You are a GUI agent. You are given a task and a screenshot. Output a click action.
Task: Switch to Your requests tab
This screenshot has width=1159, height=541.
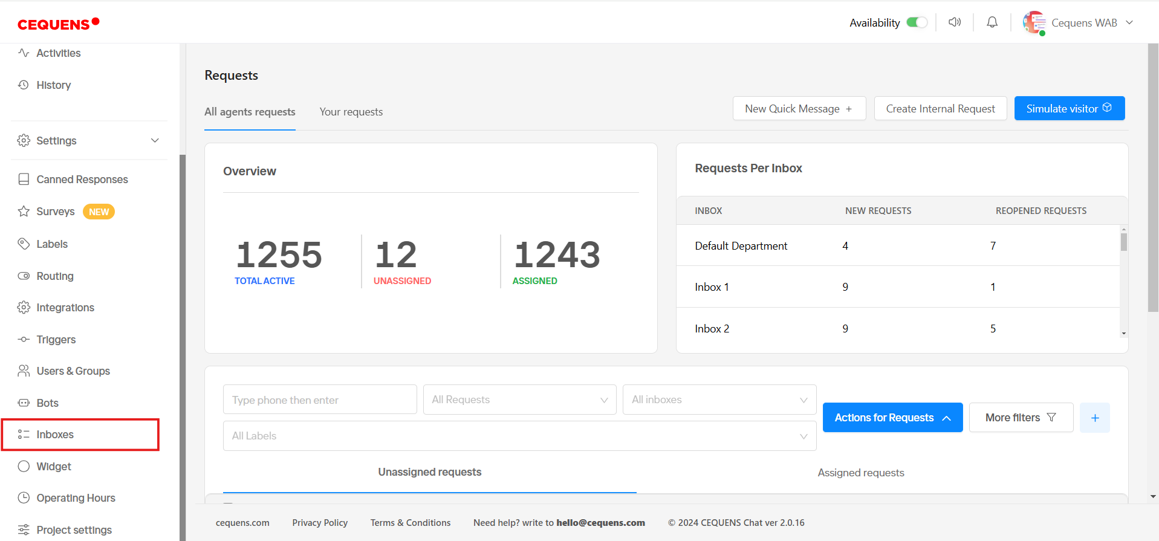tap(351, 112)
